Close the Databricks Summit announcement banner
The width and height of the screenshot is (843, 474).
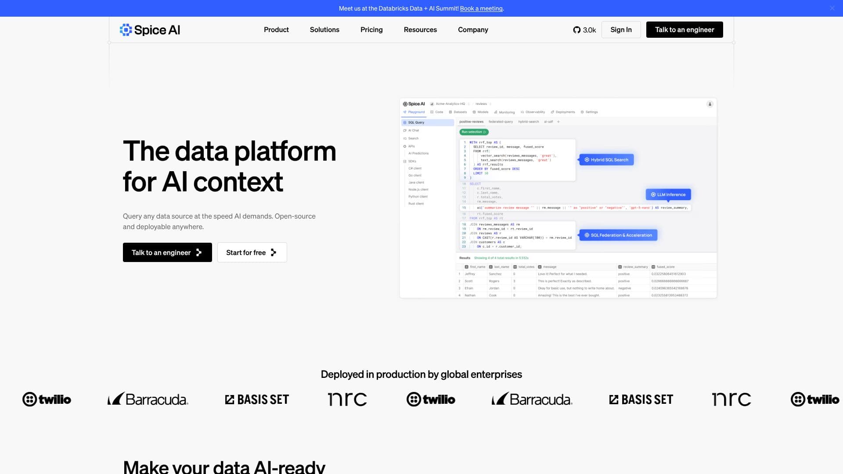pos(832,8)
